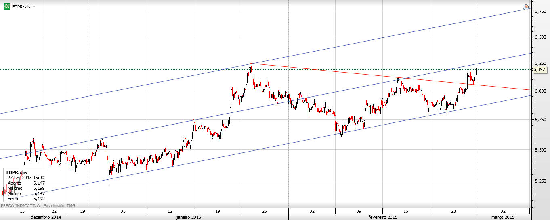Click the EDPR:xlis symbol name at top left
This screenshot has height=220, width=550.
21,7
